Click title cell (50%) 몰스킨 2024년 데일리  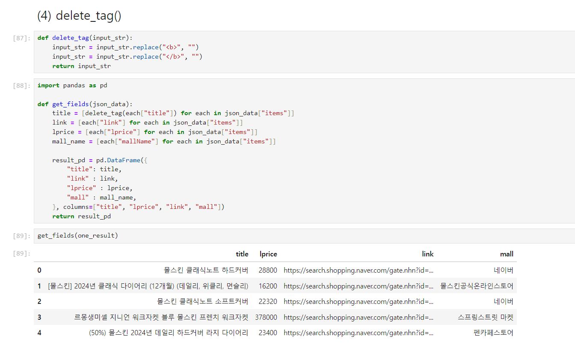pyautogui.click(x=169, y=333)
